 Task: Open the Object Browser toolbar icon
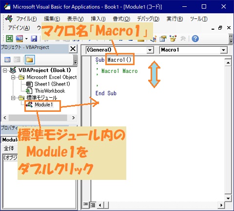[173, 38]
